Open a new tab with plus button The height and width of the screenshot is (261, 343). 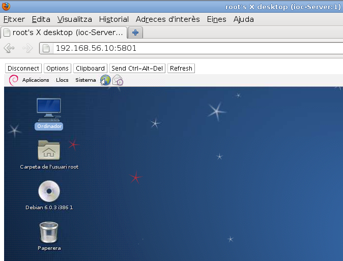(135, 32)
